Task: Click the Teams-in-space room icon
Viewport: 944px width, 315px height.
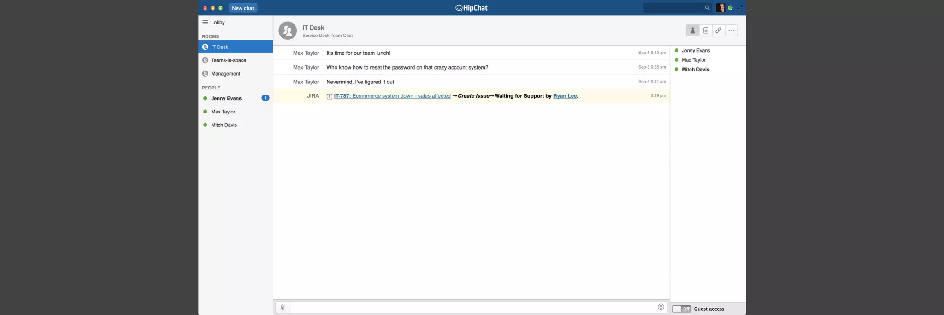Action: [x=205, y=60]
